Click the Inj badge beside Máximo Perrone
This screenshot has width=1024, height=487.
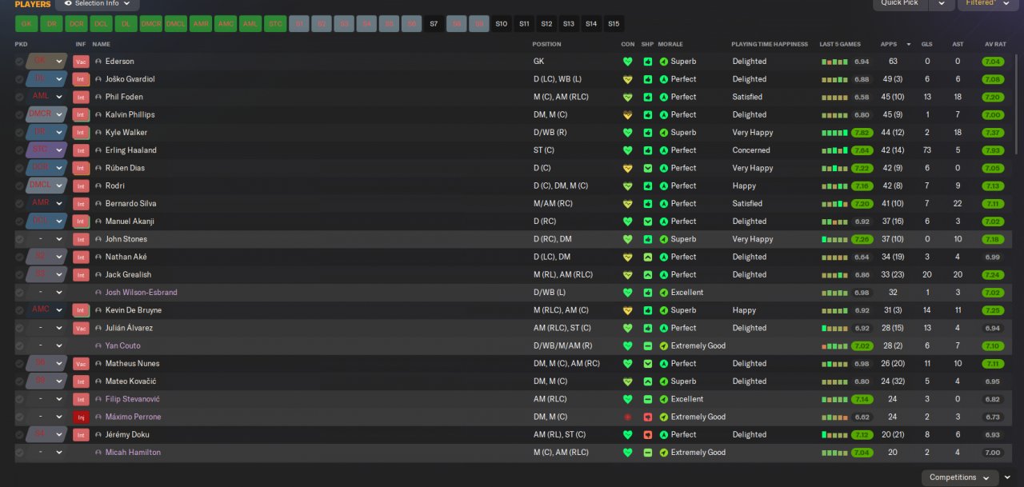click(80, 417)
